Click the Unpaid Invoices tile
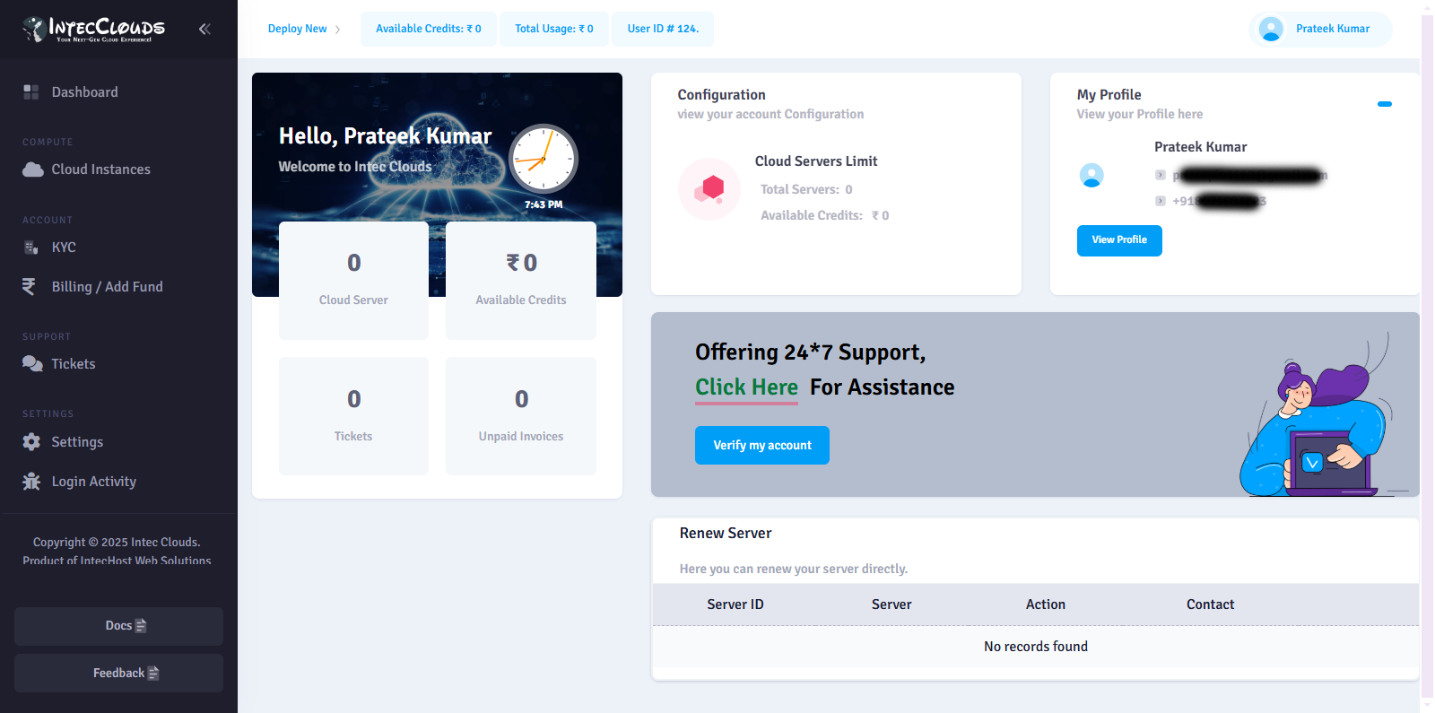The image size is (1435, 713). click(521, 416)
